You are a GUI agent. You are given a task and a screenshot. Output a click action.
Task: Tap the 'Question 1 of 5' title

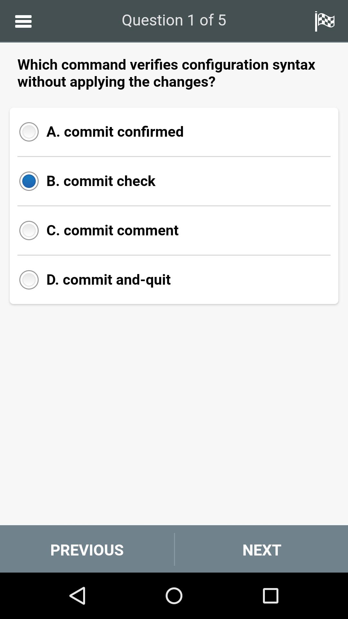(x=174, y=20)
